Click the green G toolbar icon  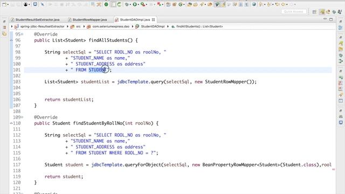coord(181,4)
